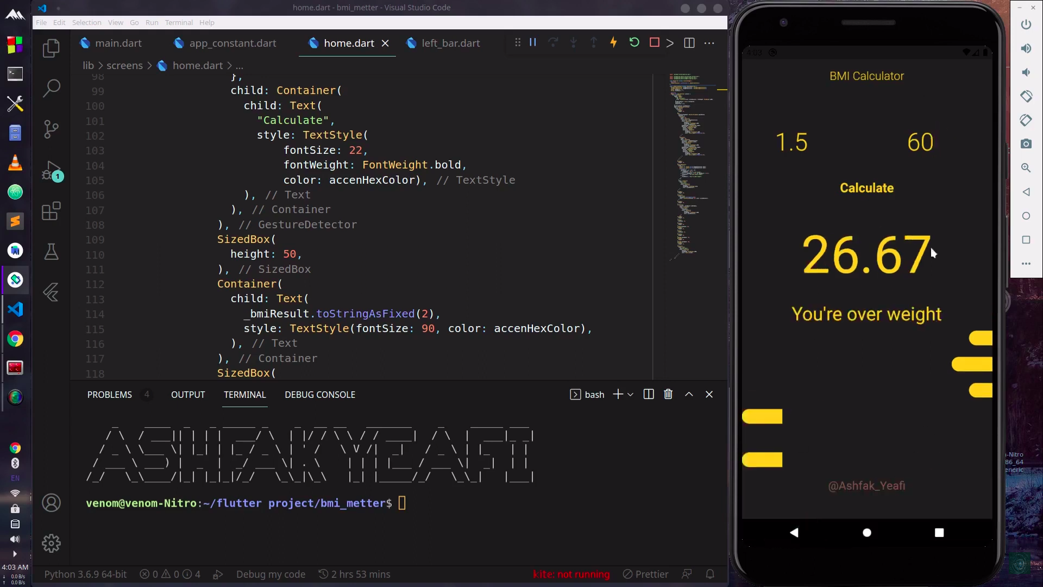
Task: Switch to the left_bar.dart tab
Action: coord(444,43)
